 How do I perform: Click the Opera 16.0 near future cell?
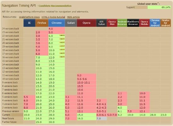(87, 118)
